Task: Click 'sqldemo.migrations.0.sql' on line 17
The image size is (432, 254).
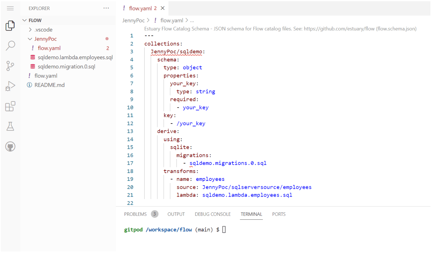Action: 228,163
